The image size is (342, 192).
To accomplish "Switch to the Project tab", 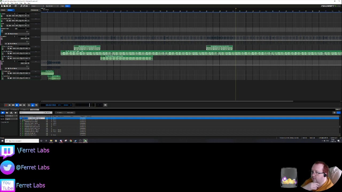I will coord(5,110).
